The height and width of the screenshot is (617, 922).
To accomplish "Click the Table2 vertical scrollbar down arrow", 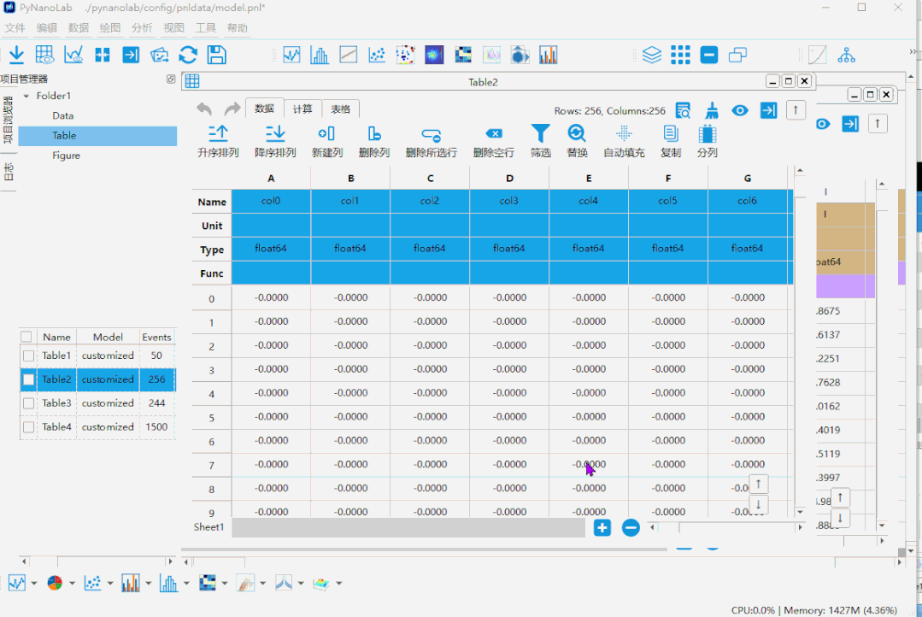I will [800, 512].
